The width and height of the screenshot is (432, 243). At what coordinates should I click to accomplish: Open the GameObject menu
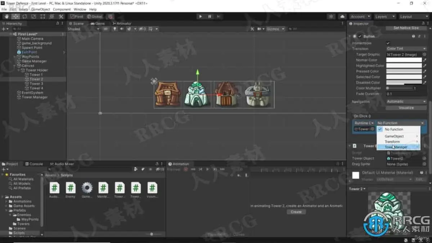click(x=40, y=9)
